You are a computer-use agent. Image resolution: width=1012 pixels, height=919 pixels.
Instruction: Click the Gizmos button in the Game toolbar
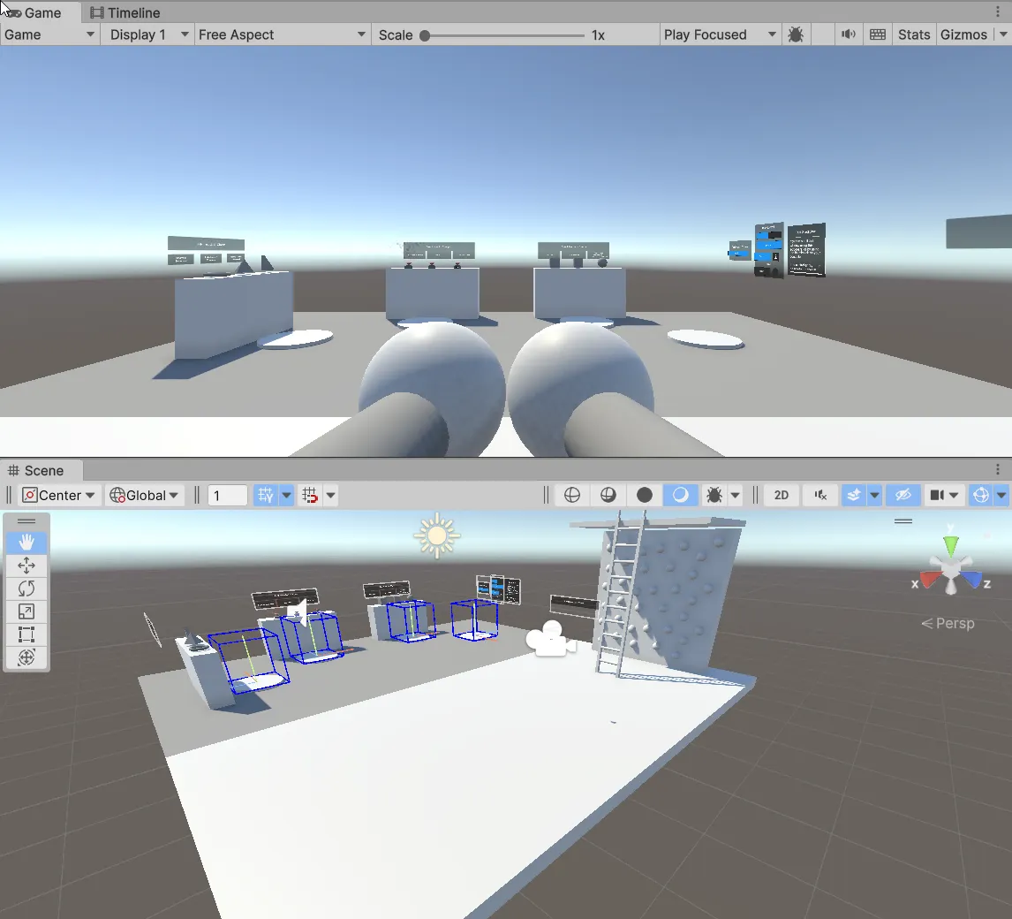[964, 34]
